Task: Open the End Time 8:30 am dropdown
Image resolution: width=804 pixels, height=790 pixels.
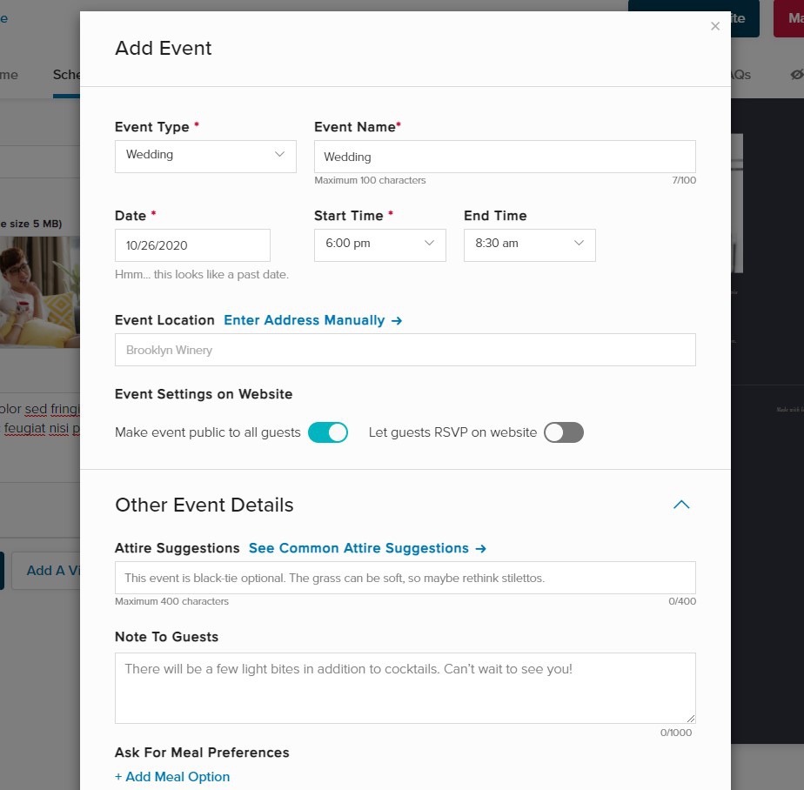Action: 529,244
